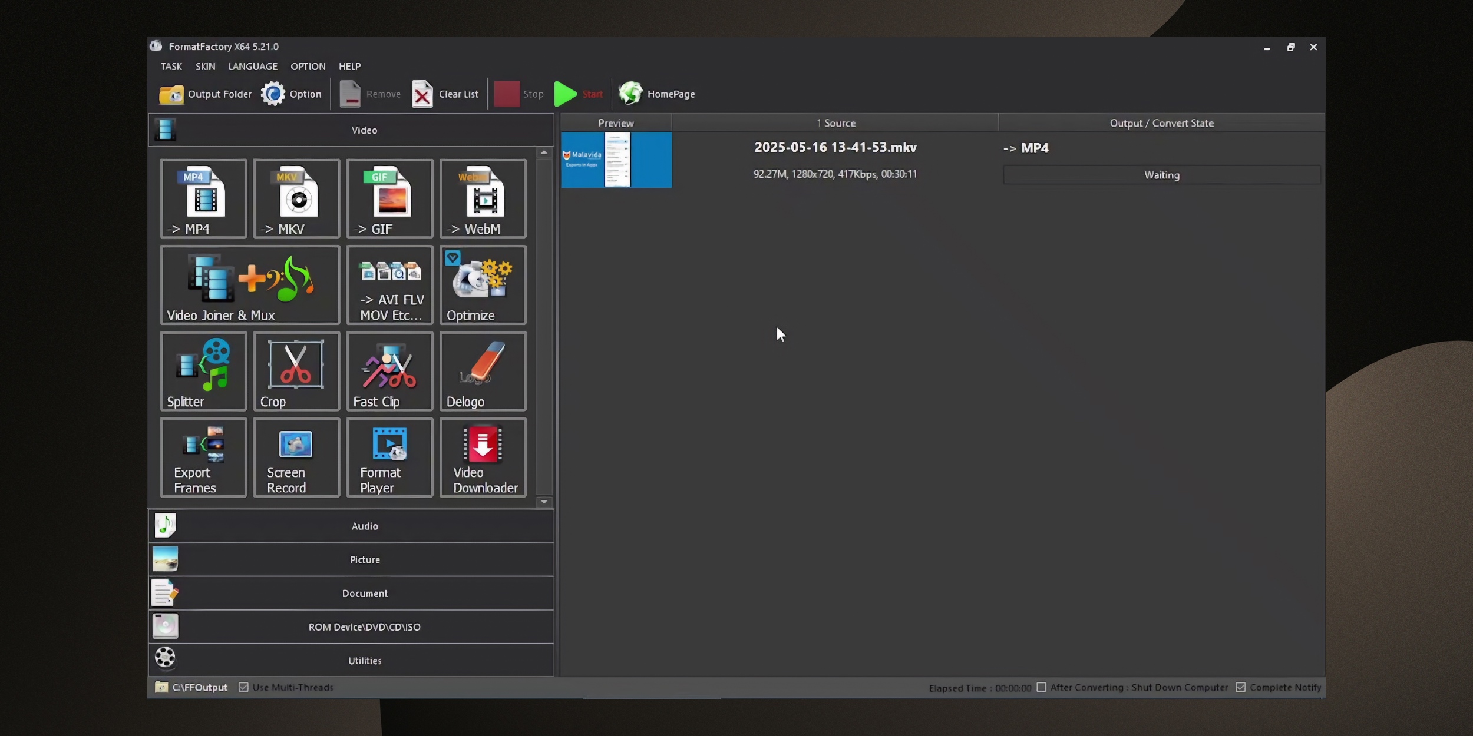
Task: Click the scroll down arrow in the Video panel
Action: (544, 502)
